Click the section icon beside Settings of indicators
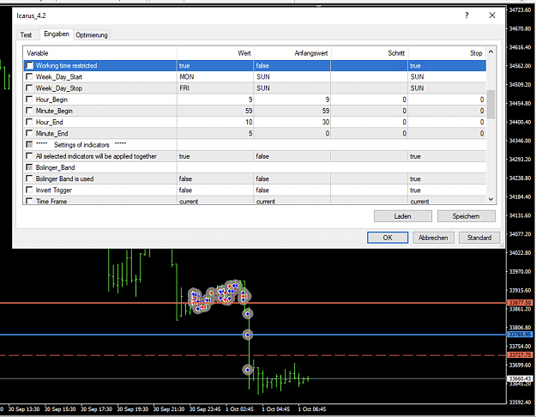Viewport: 536px width, 417px height. point(29,145)
